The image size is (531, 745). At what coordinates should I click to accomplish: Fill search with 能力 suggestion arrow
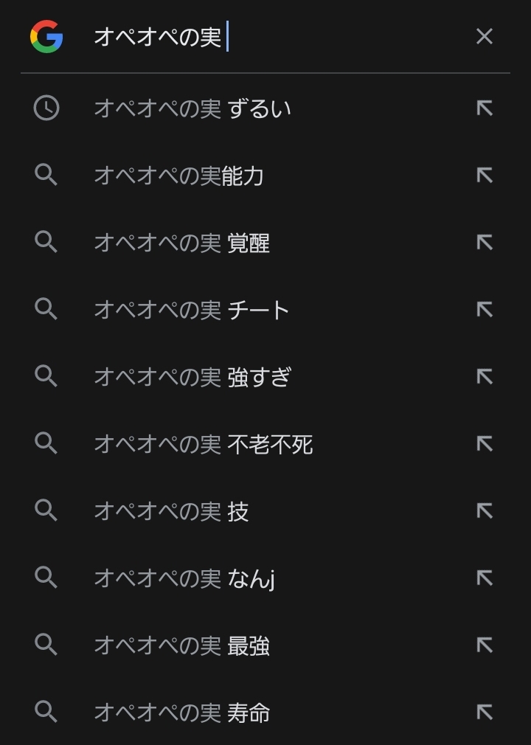pyautogui.click(x=484, y=176)
